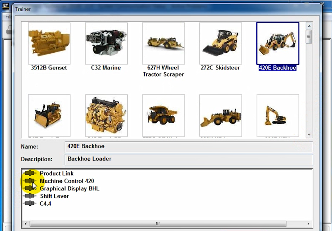
Task: Choose the yellow dump truck image
Action: 163,115
